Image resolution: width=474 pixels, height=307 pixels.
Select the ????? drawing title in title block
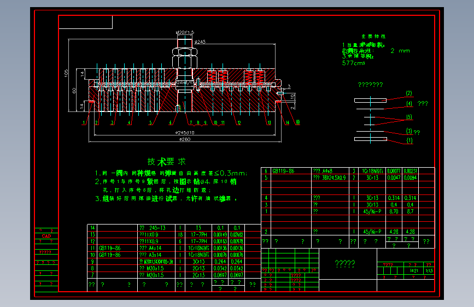[x=345, y=264]
